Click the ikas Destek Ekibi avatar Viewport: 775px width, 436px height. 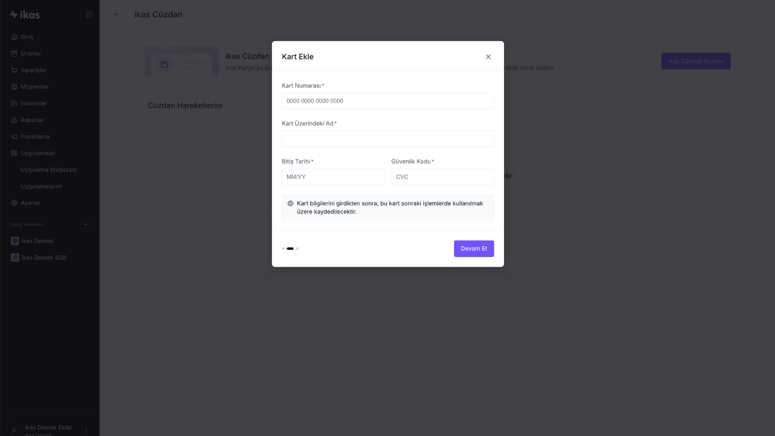point(14,431)
